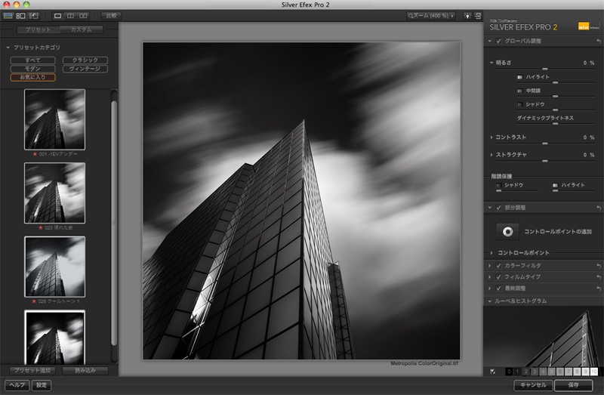Viewport: 604px width, 395px height.
Task: Collapse the 明るさ sub-section
Action: pos(492,63)
